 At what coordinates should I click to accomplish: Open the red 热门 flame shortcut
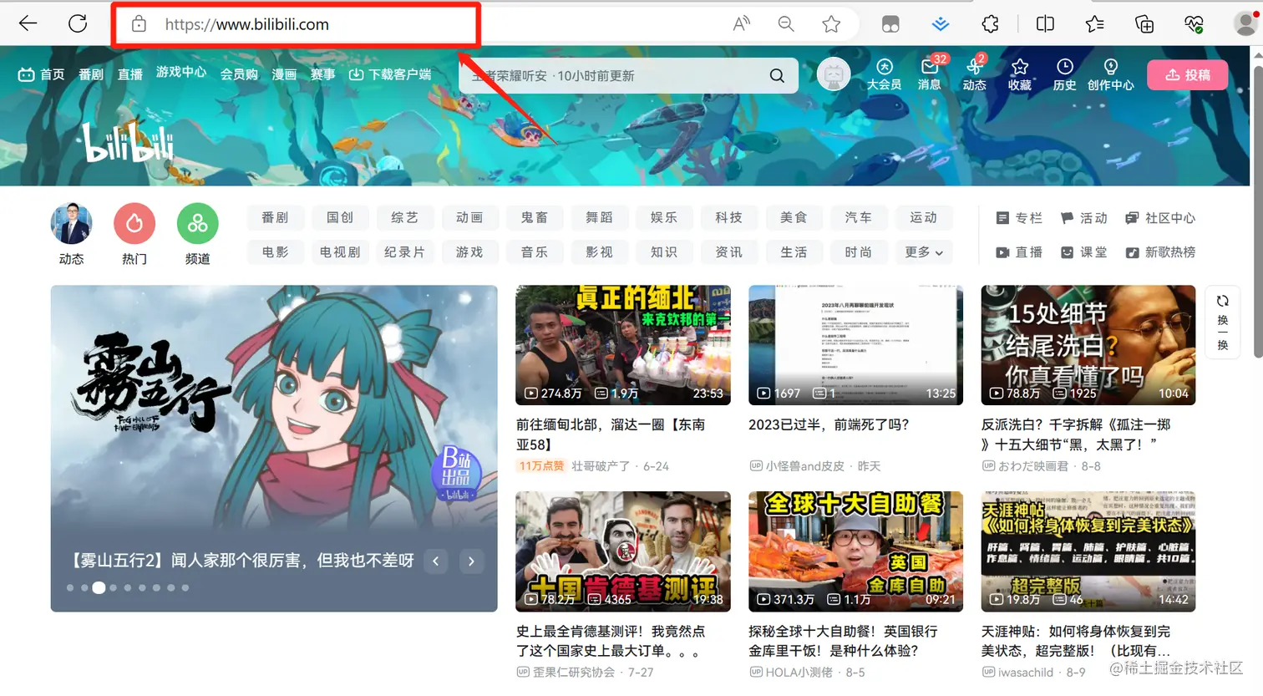pos(134,223)
